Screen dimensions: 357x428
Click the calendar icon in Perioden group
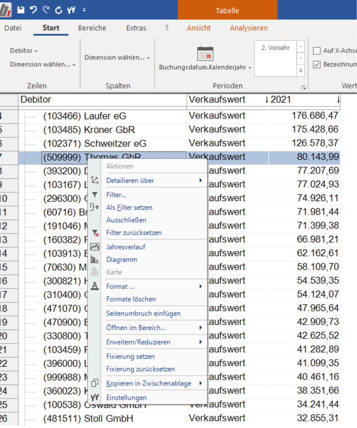[x=205, y=54]
